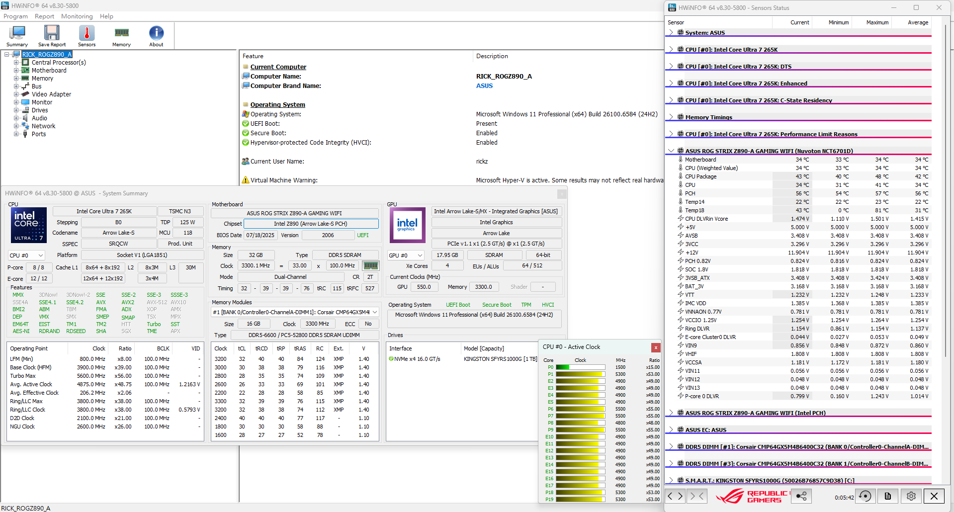Image resolution: width=954 pixels, height=512 pixels.
Task: Open sensor settings gear icon
Action: 911,496
